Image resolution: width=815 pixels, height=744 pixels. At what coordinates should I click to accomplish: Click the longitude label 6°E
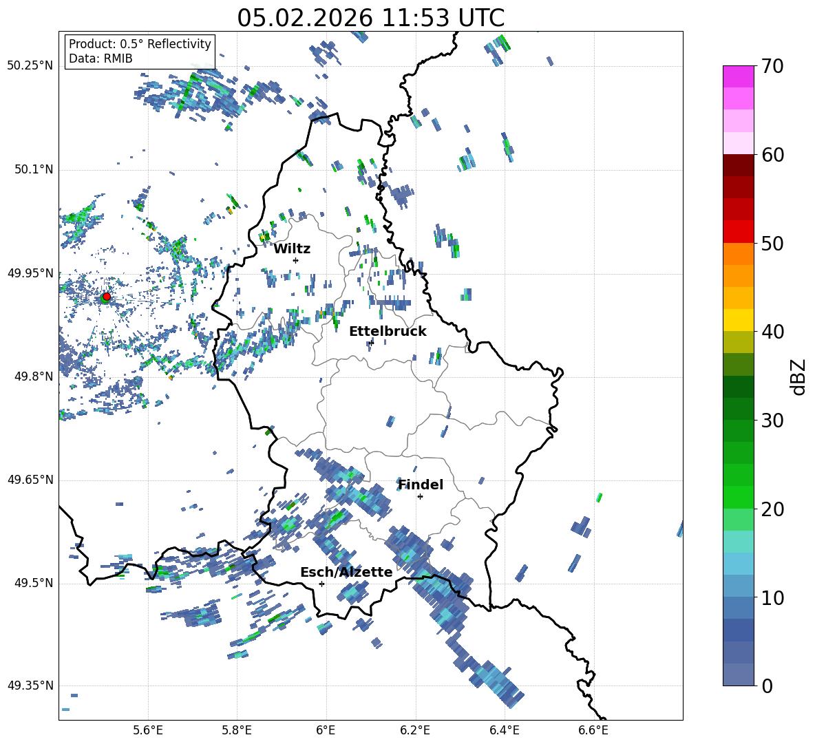[326, 730]
